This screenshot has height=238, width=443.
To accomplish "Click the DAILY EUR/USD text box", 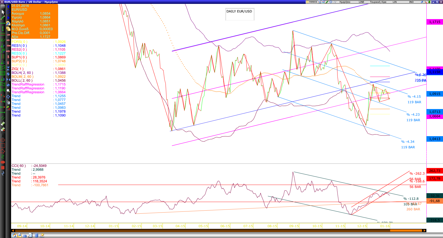I will (x=239, y=14).
